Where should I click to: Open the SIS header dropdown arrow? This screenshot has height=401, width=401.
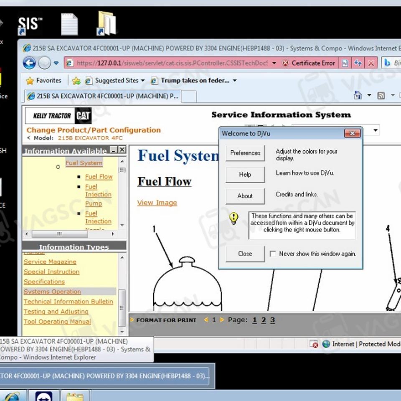[376, 130]
